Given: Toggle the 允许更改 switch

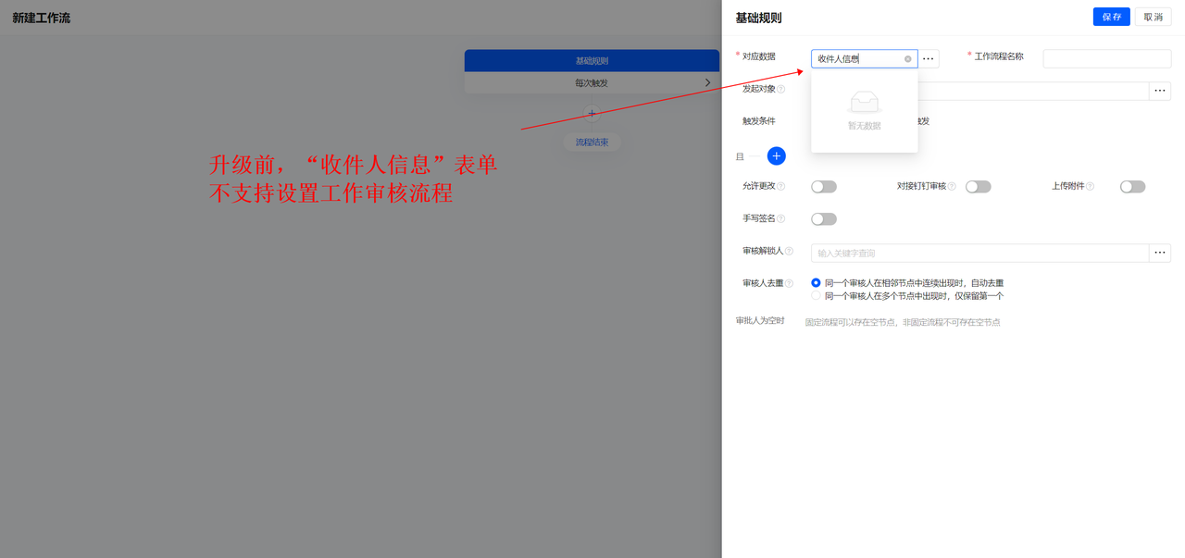Looking at the screenshot, I should (823, 187).
